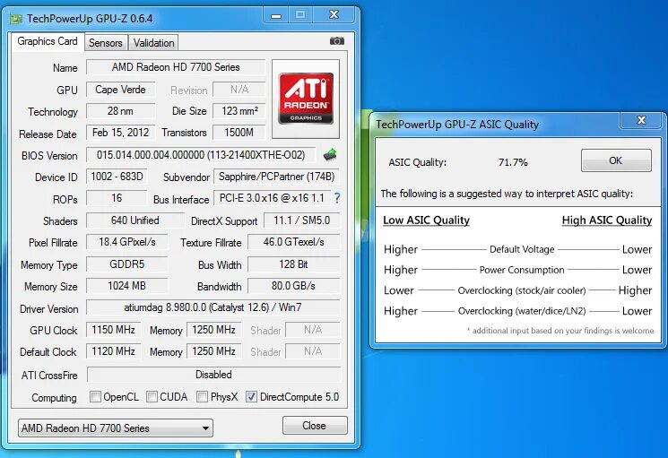Click the GPU-Z title bar app icon
Screen dimensions: 668x458
click(16, 19)
